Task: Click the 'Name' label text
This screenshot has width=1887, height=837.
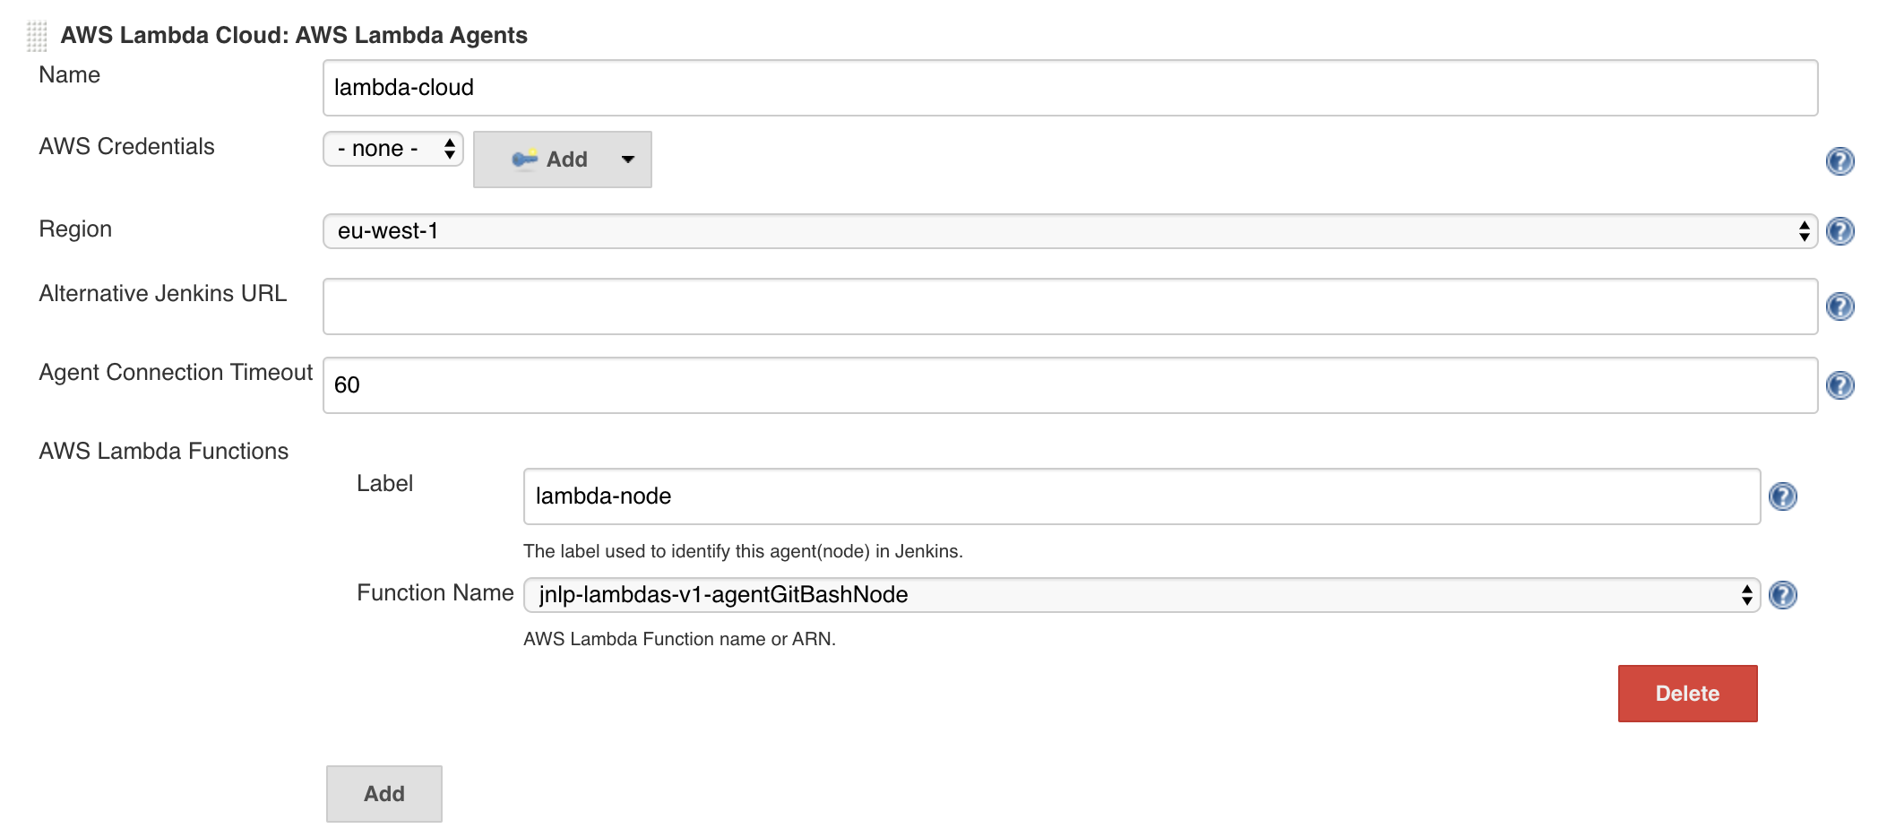Action: 70,74
